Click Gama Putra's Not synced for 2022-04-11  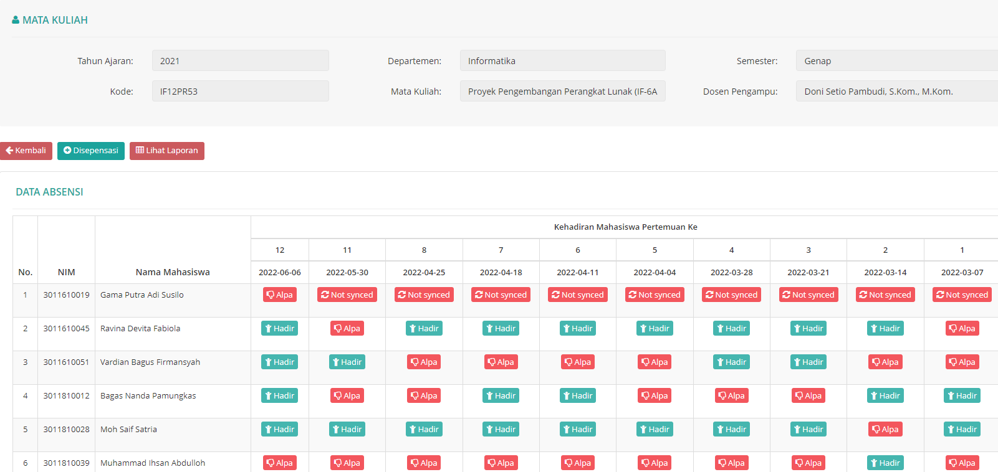pyautogui.click(x=578, y=295)
